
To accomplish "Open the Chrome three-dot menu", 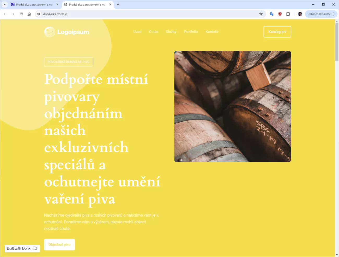I will point(334,14).
